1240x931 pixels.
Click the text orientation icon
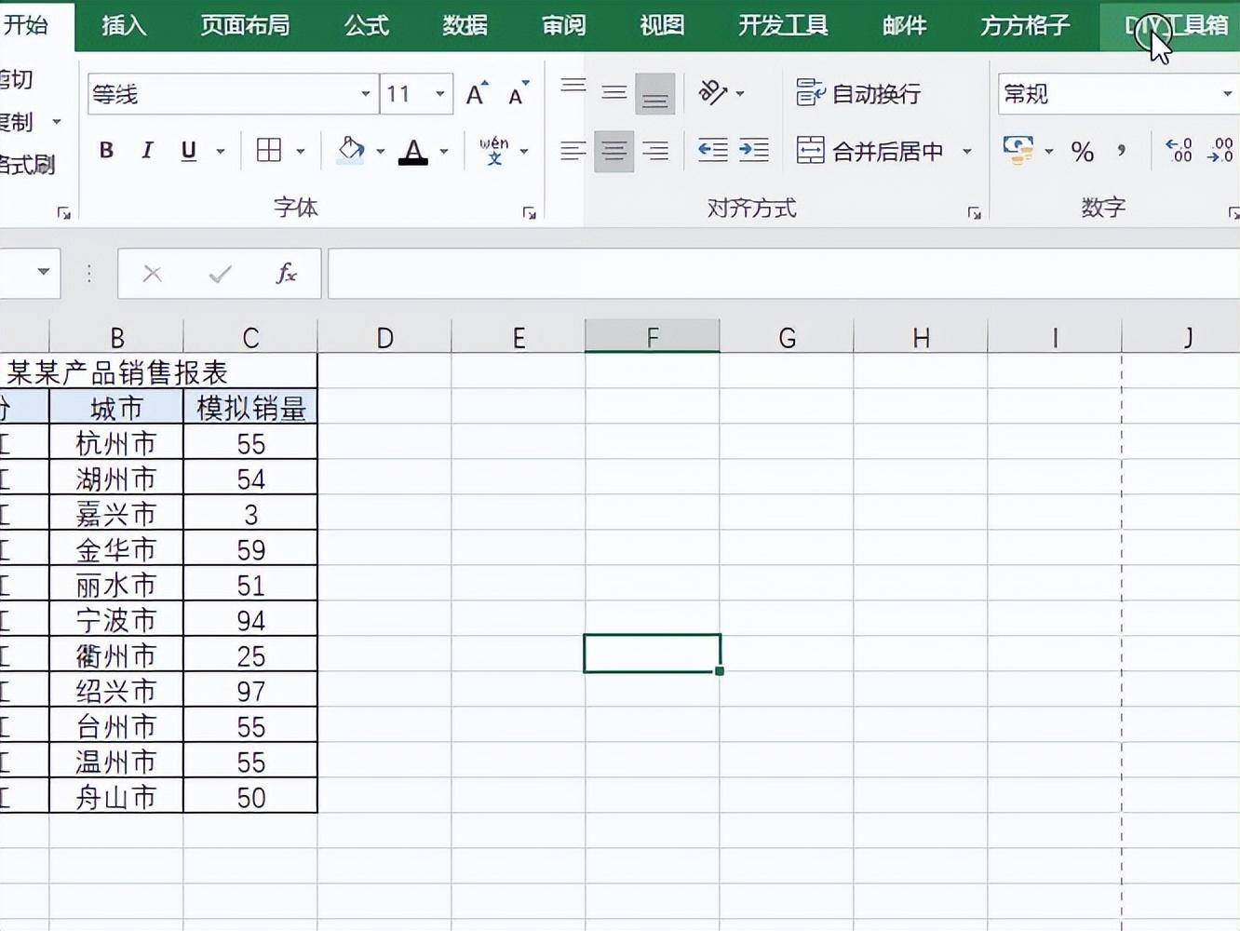coord(713,93)
